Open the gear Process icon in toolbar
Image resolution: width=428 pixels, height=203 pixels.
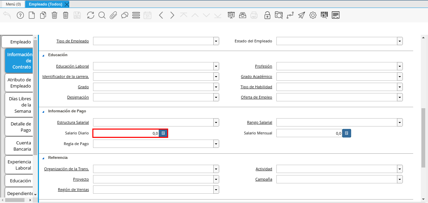point(313,15)
